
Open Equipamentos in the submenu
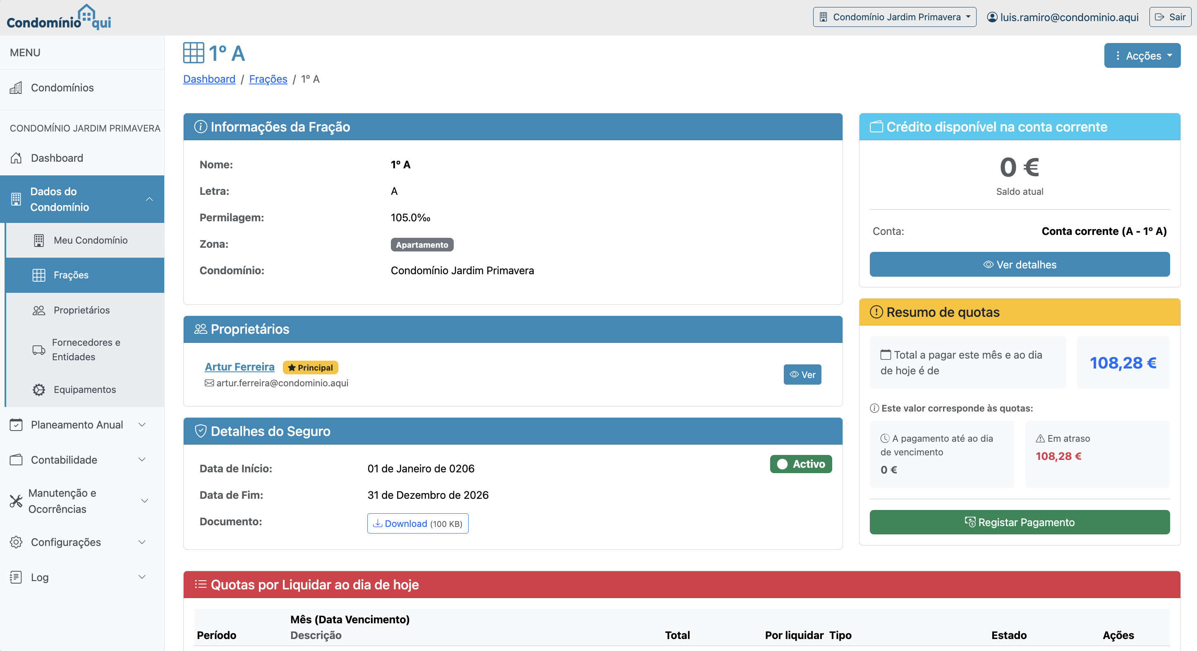click(85, 389)
